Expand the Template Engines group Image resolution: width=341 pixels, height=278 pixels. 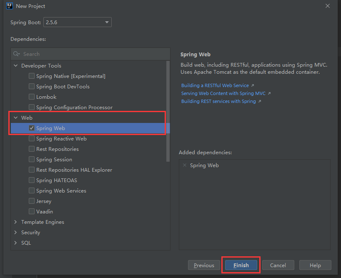[x=16, y=222]
